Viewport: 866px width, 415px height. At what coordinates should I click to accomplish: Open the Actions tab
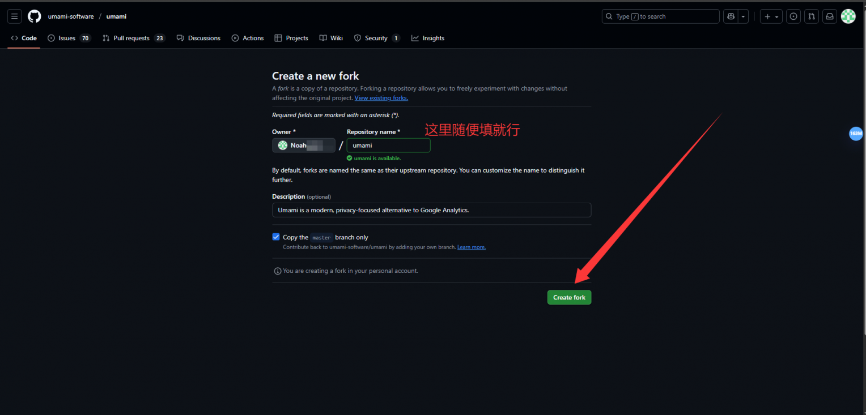(x=248, y=38)
